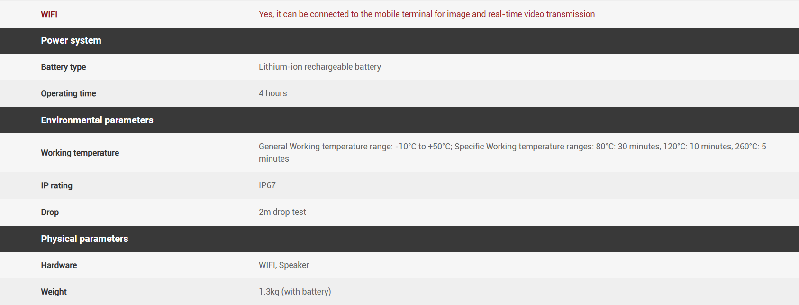This screenshot has height=305, width=799.
Task: Click the red WIFI video transmission description
Action: click(427, 14)
